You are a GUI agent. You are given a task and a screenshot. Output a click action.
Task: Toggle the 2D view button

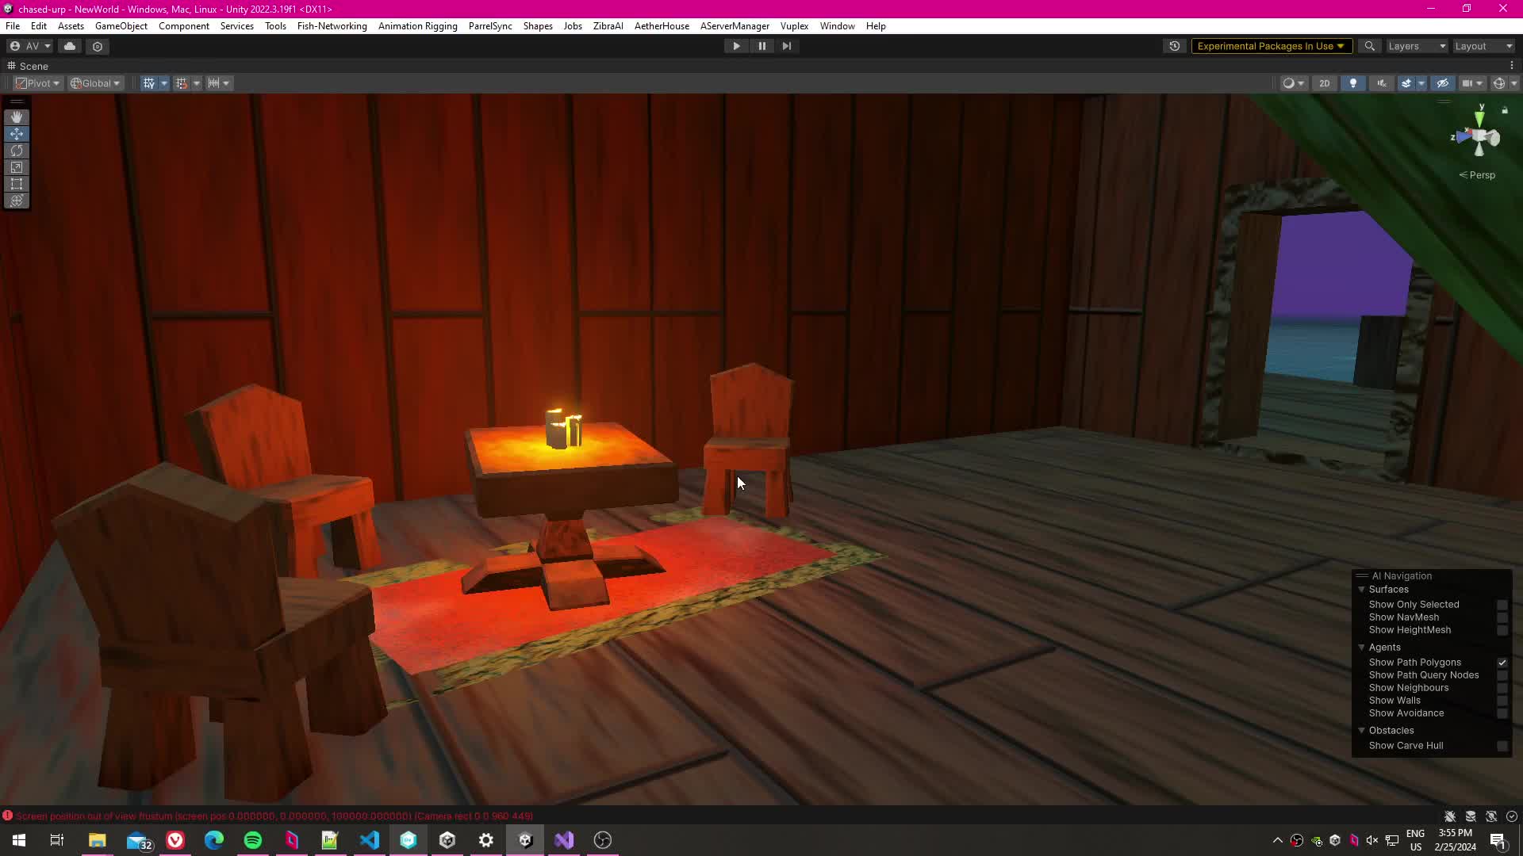pos(1324,83)
